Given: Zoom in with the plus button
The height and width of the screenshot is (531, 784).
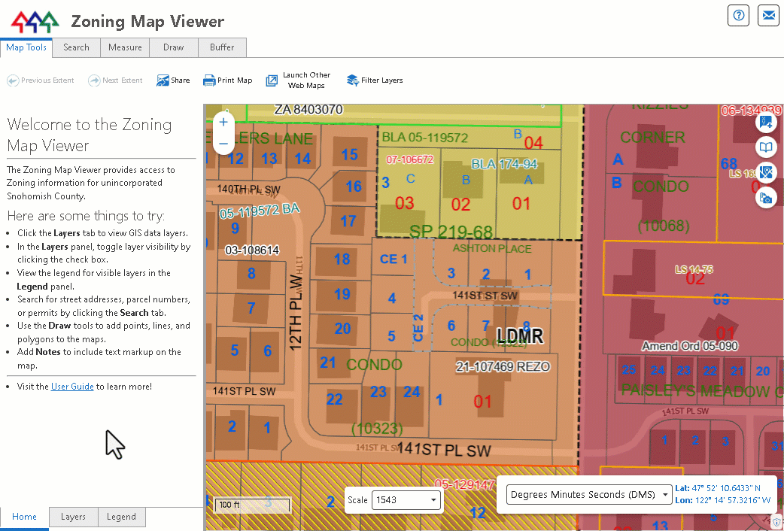Looking at the screenshot, I should (223, 122).
